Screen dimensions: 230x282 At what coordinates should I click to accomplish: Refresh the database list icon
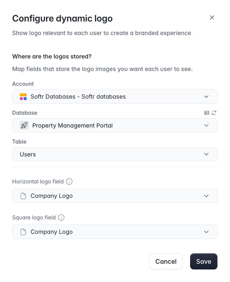tap(214, 113)
